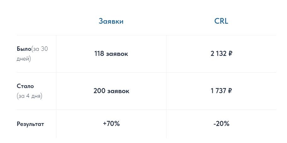Click the ruble sign after 2 132
This screenshot has width=287, height=143.
click(x=230, y=54)
